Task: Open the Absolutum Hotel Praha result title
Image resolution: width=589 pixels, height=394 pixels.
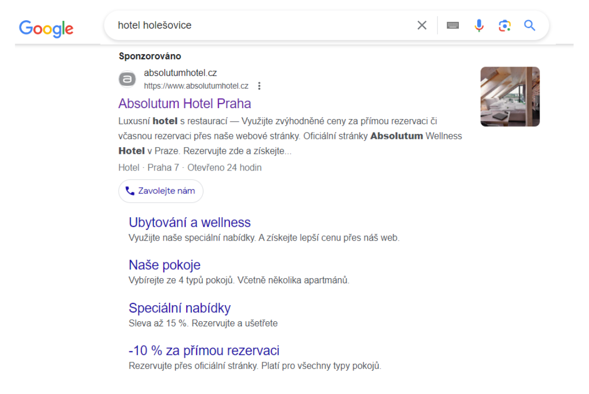Action: point(185,103)
